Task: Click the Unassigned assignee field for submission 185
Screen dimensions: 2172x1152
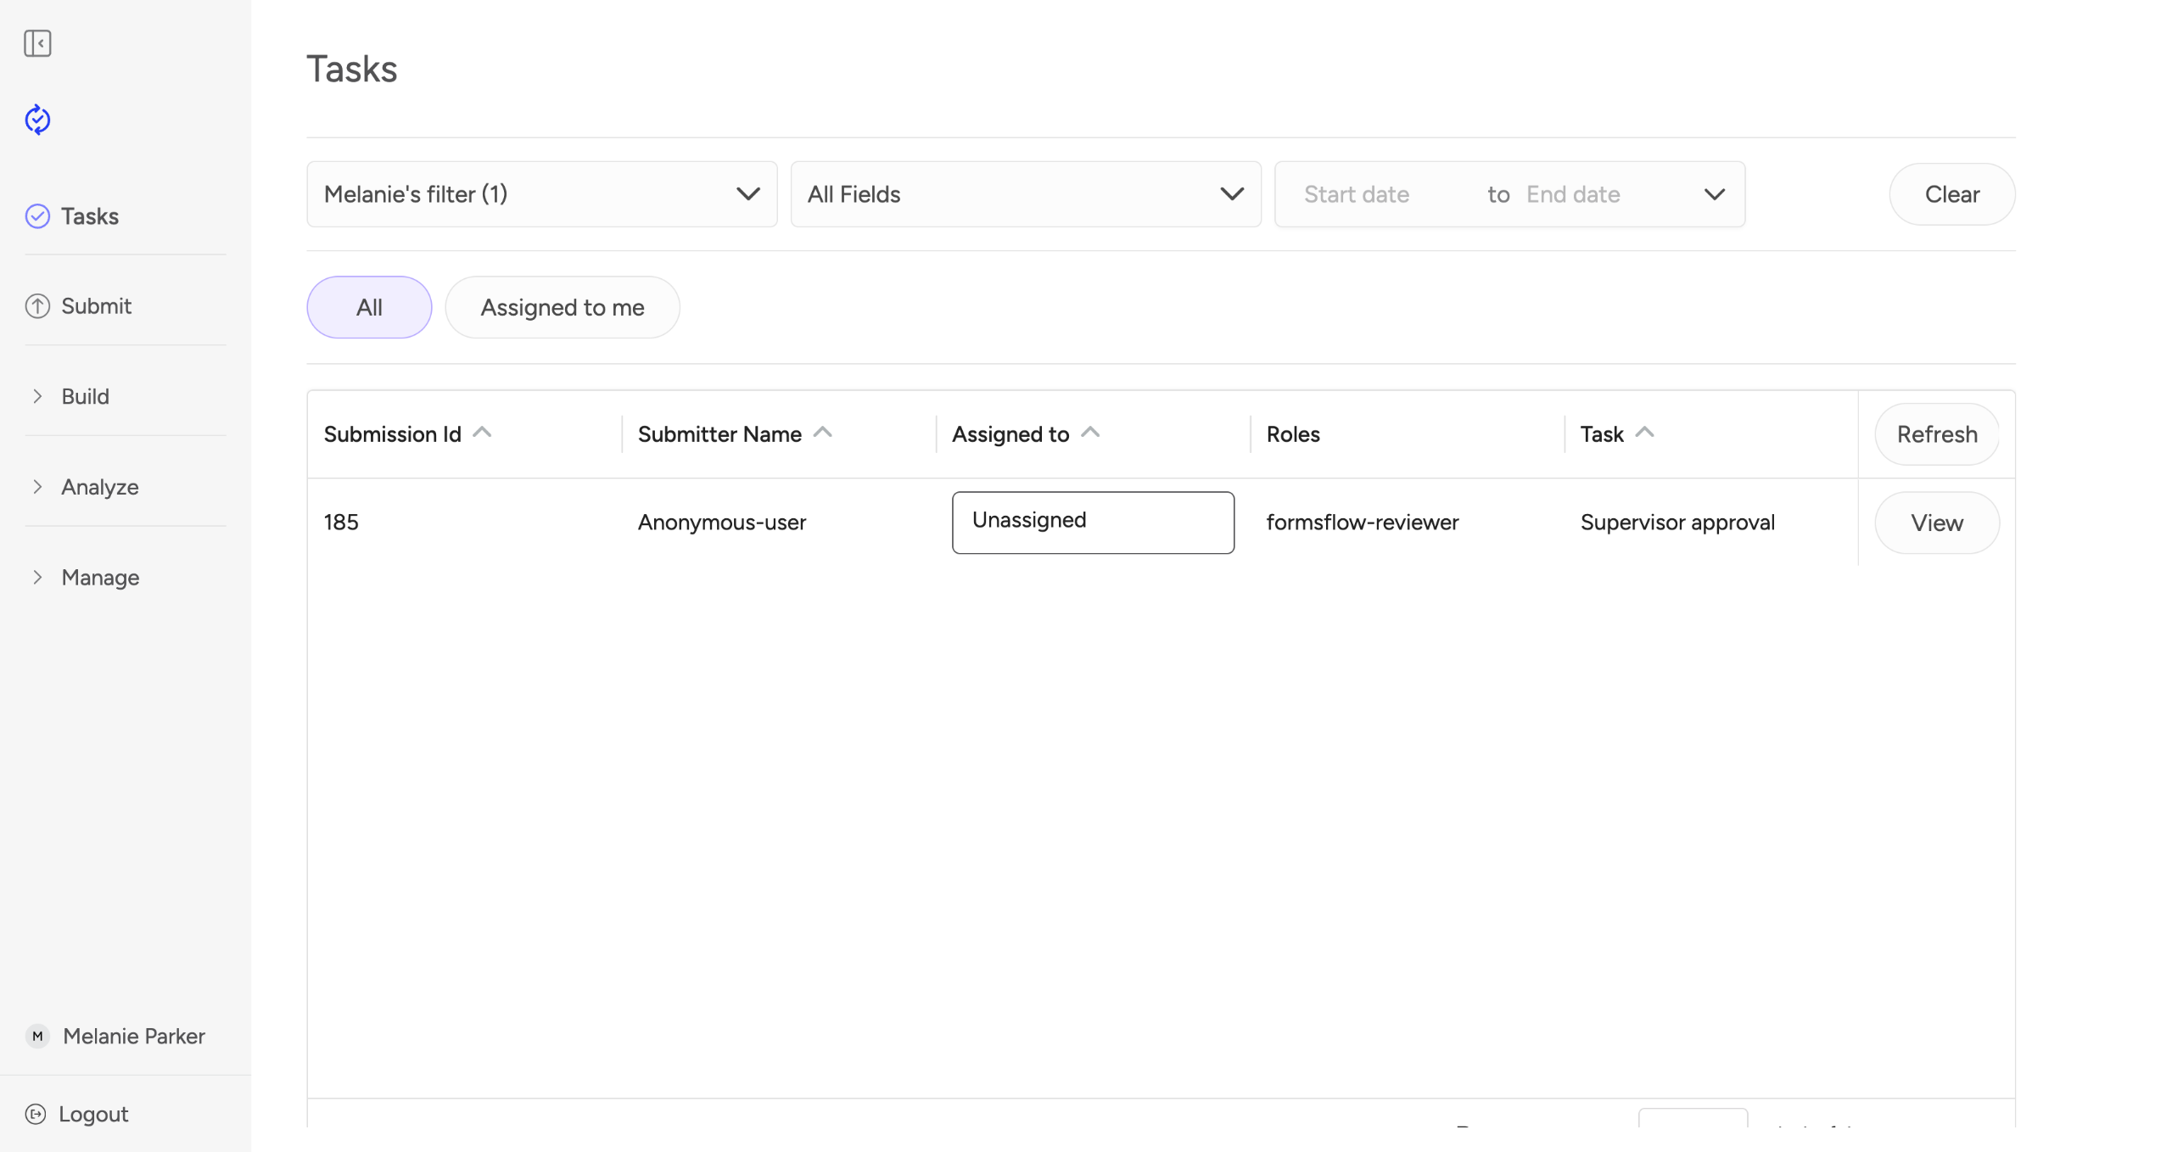Action: [1092, 522]
